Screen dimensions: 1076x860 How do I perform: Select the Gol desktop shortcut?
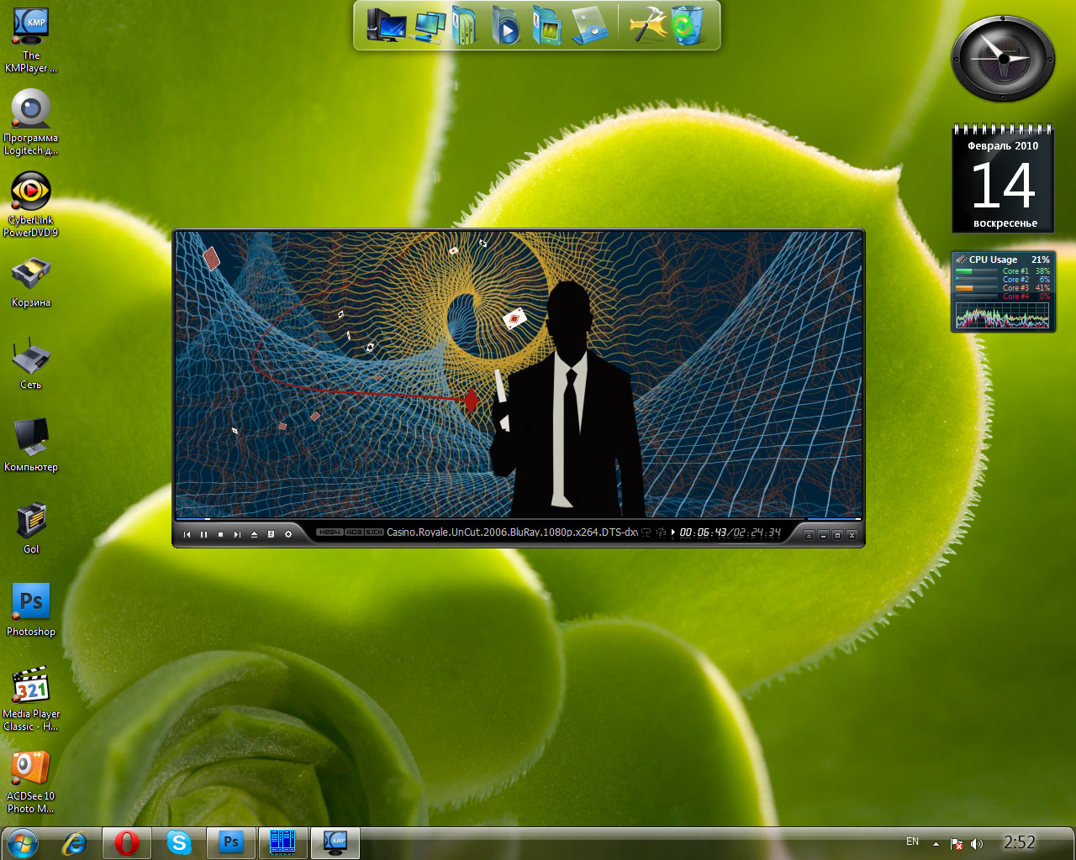tap(31, 528)
